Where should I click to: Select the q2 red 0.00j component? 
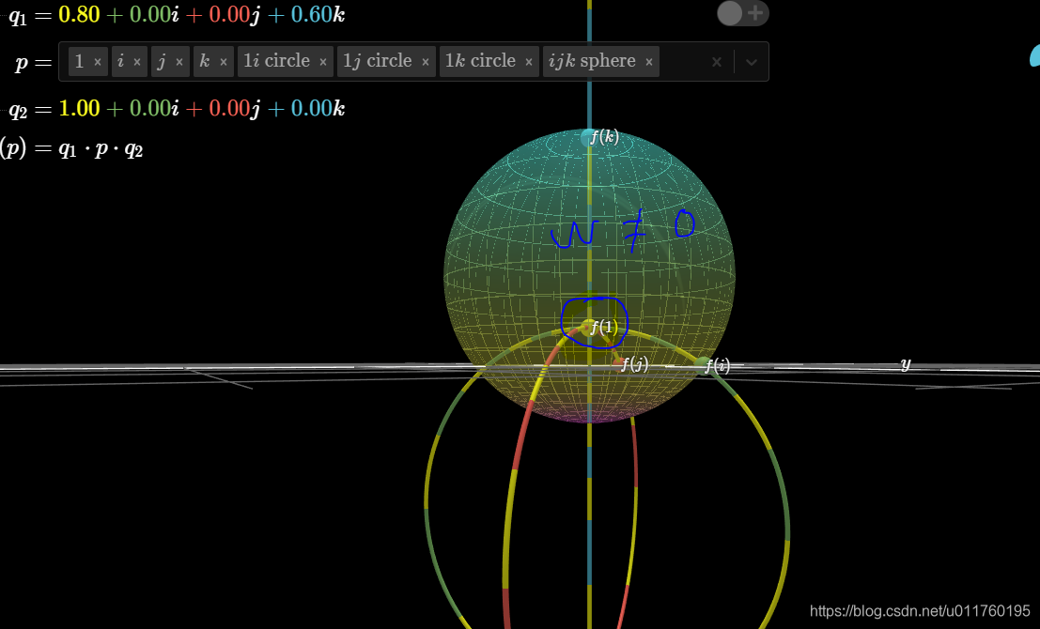(234, 108)
